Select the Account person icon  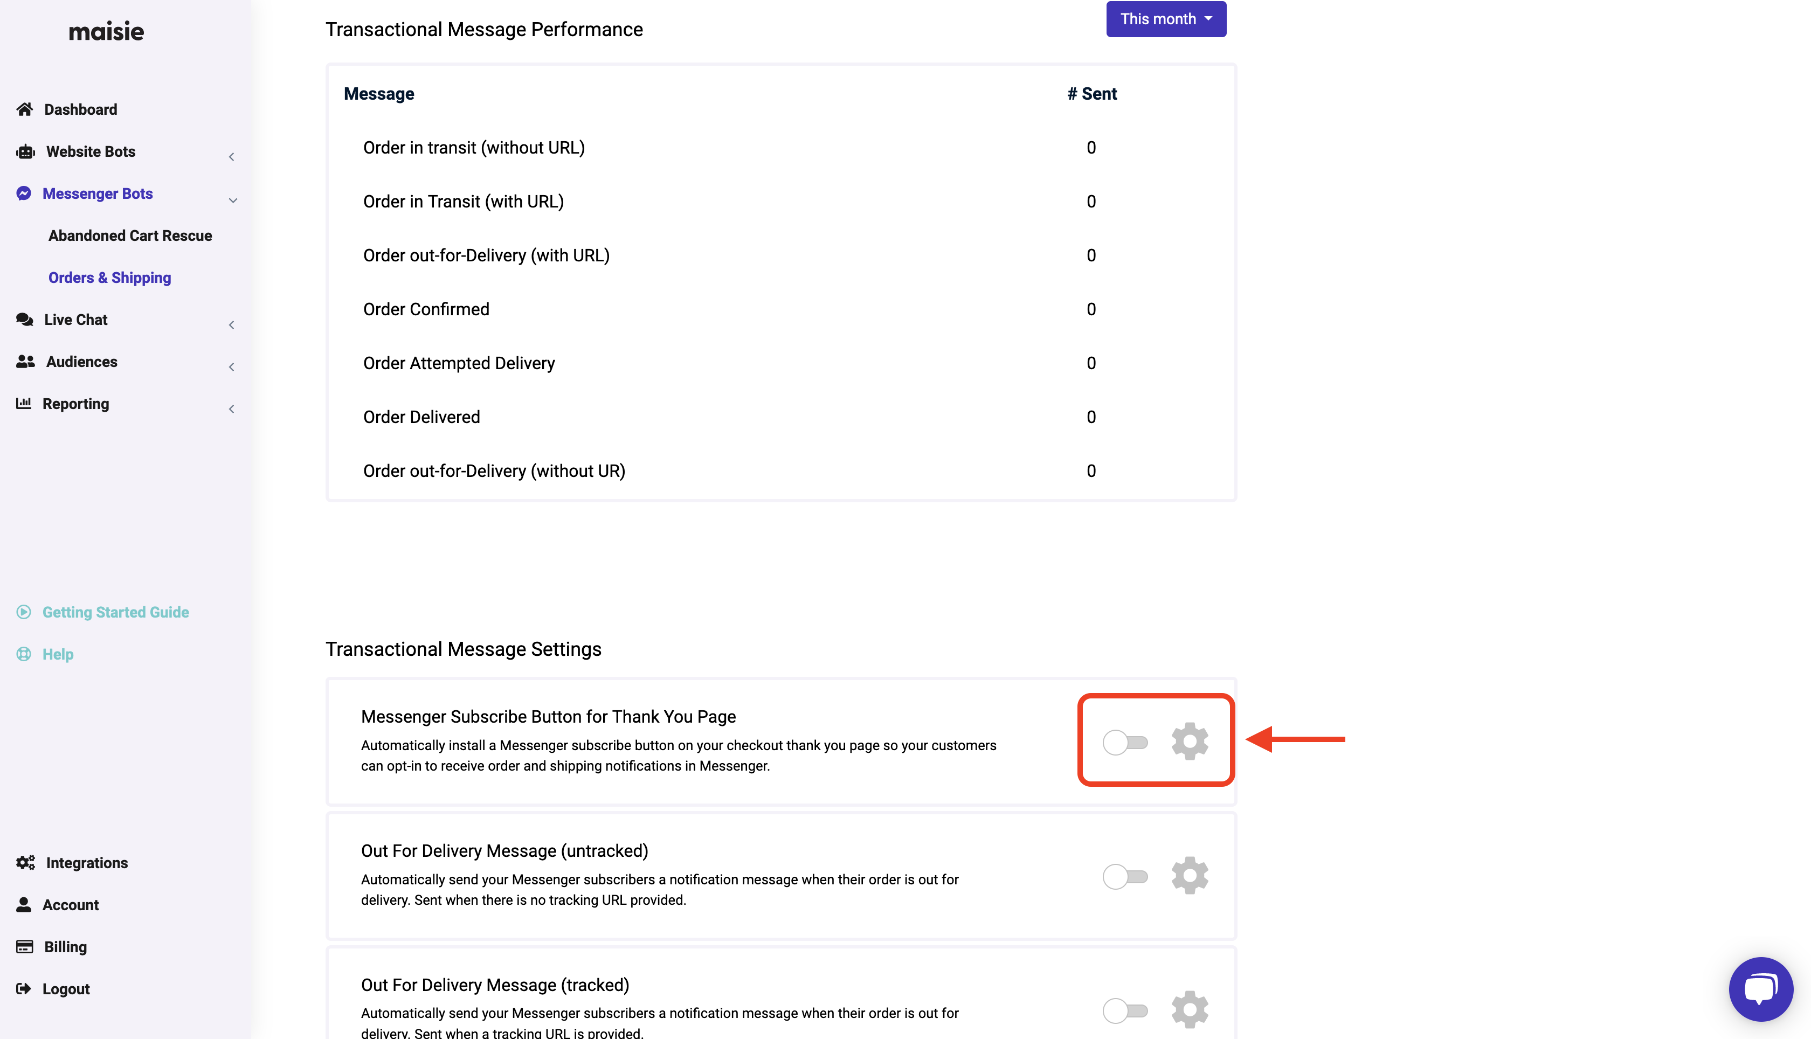tap(24, 904)
